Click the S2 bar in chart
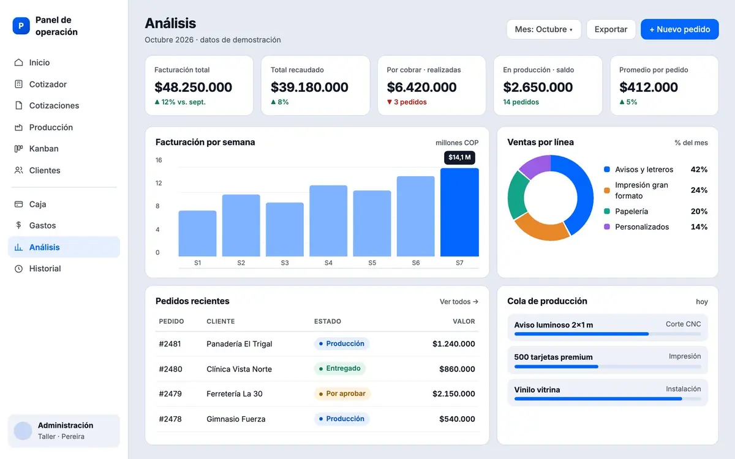 (x=241, y=226)
